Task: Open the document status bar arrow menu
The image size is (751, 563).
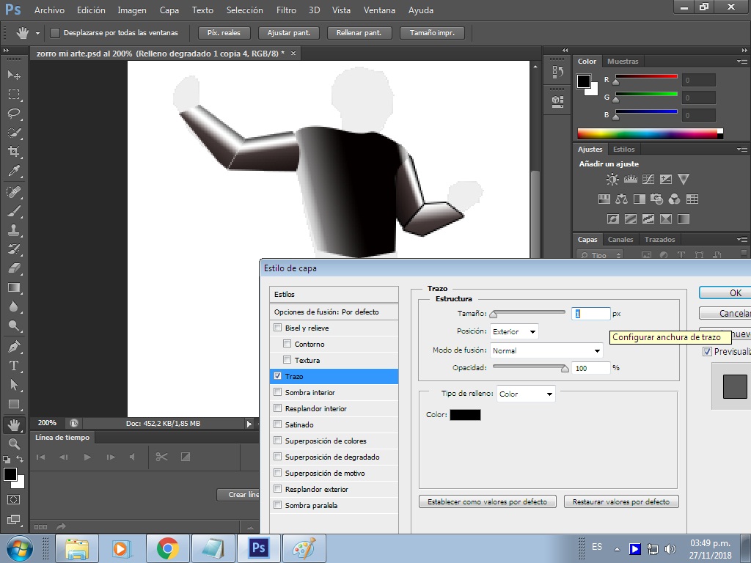Action: pos(249,424)
